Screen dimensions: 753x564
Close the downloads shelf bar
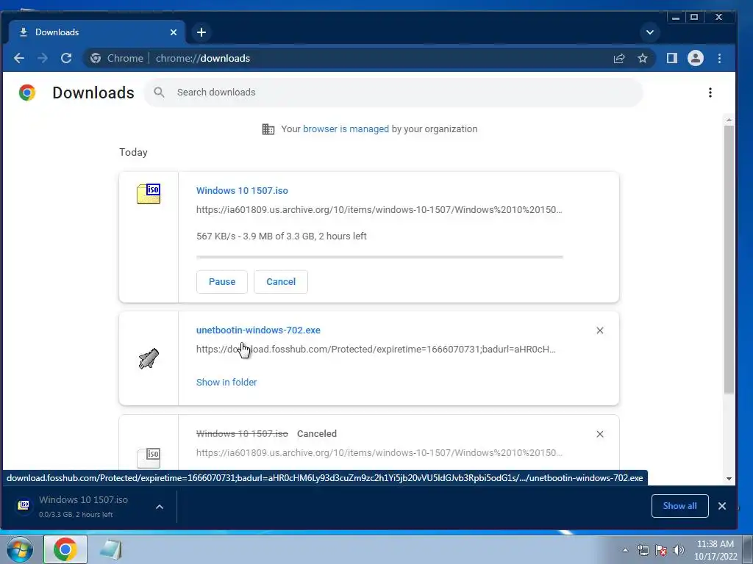click(722, 506)
